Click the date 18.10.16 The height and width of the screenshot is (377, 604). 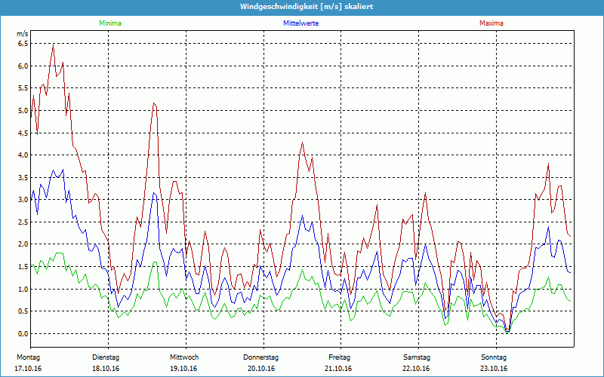[106, 369]
